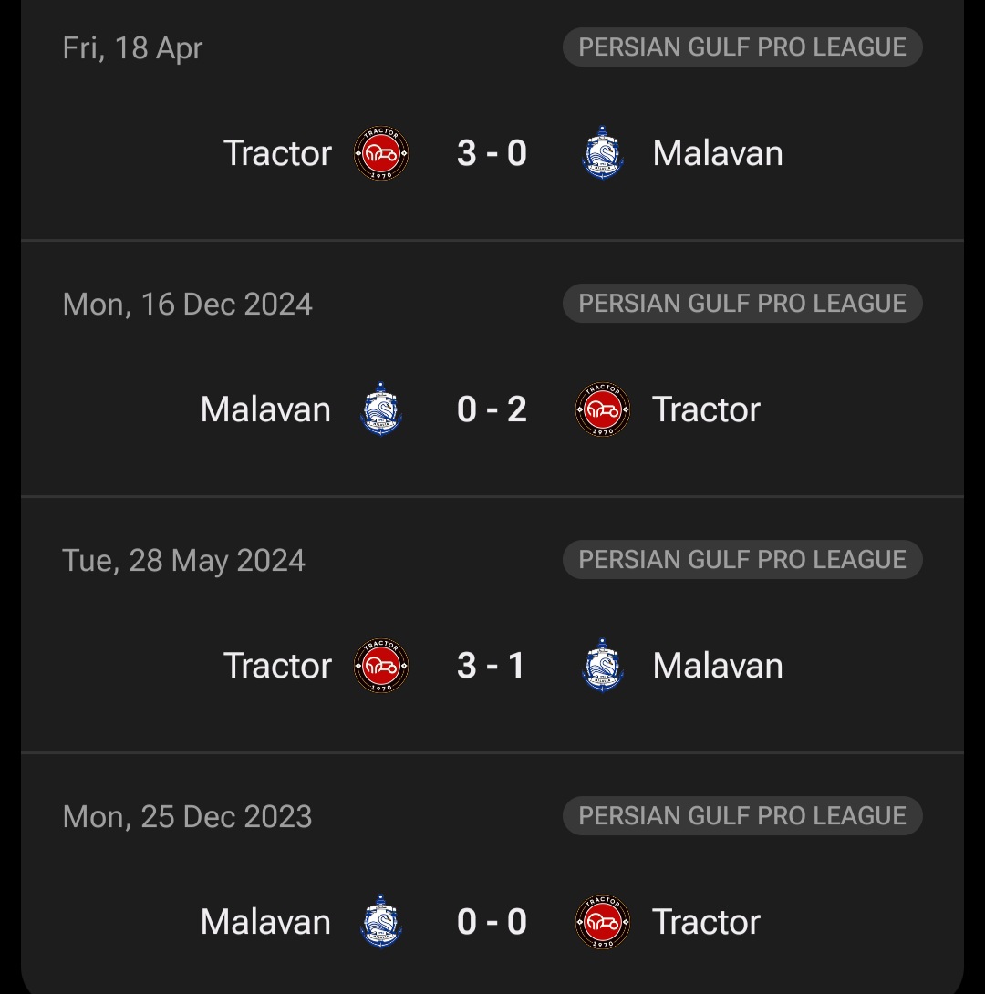The height and width of the screenshot is (994, 985).
Task: Tap Tractor logo in 18 Apr match
Action: tap(381, 153)
